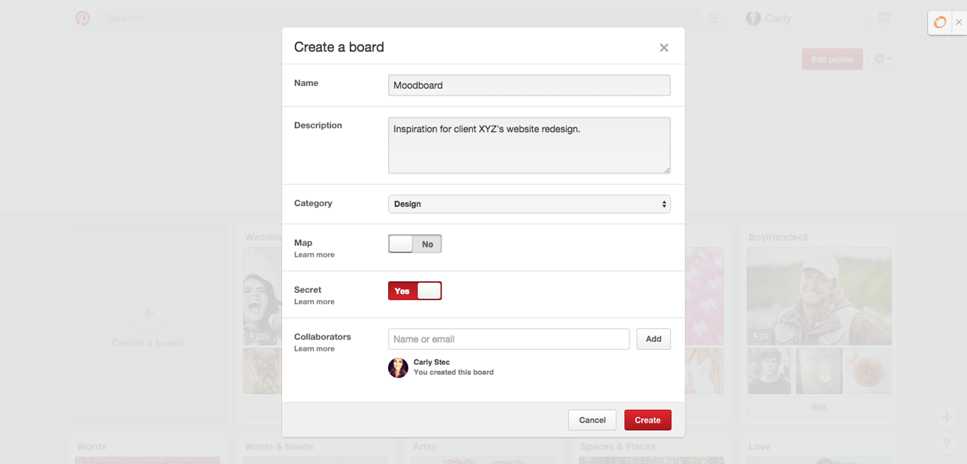Click the Pinterest logo icon
Image resolution: width=967 pixels, height=464 pixels.
[x=83, y=18]
